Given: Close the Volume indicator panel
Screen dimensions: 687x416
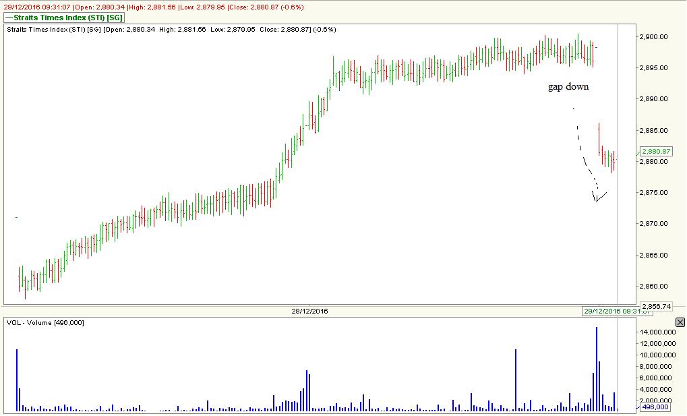Looking at the screenshot, I should (x=680, y=322).
